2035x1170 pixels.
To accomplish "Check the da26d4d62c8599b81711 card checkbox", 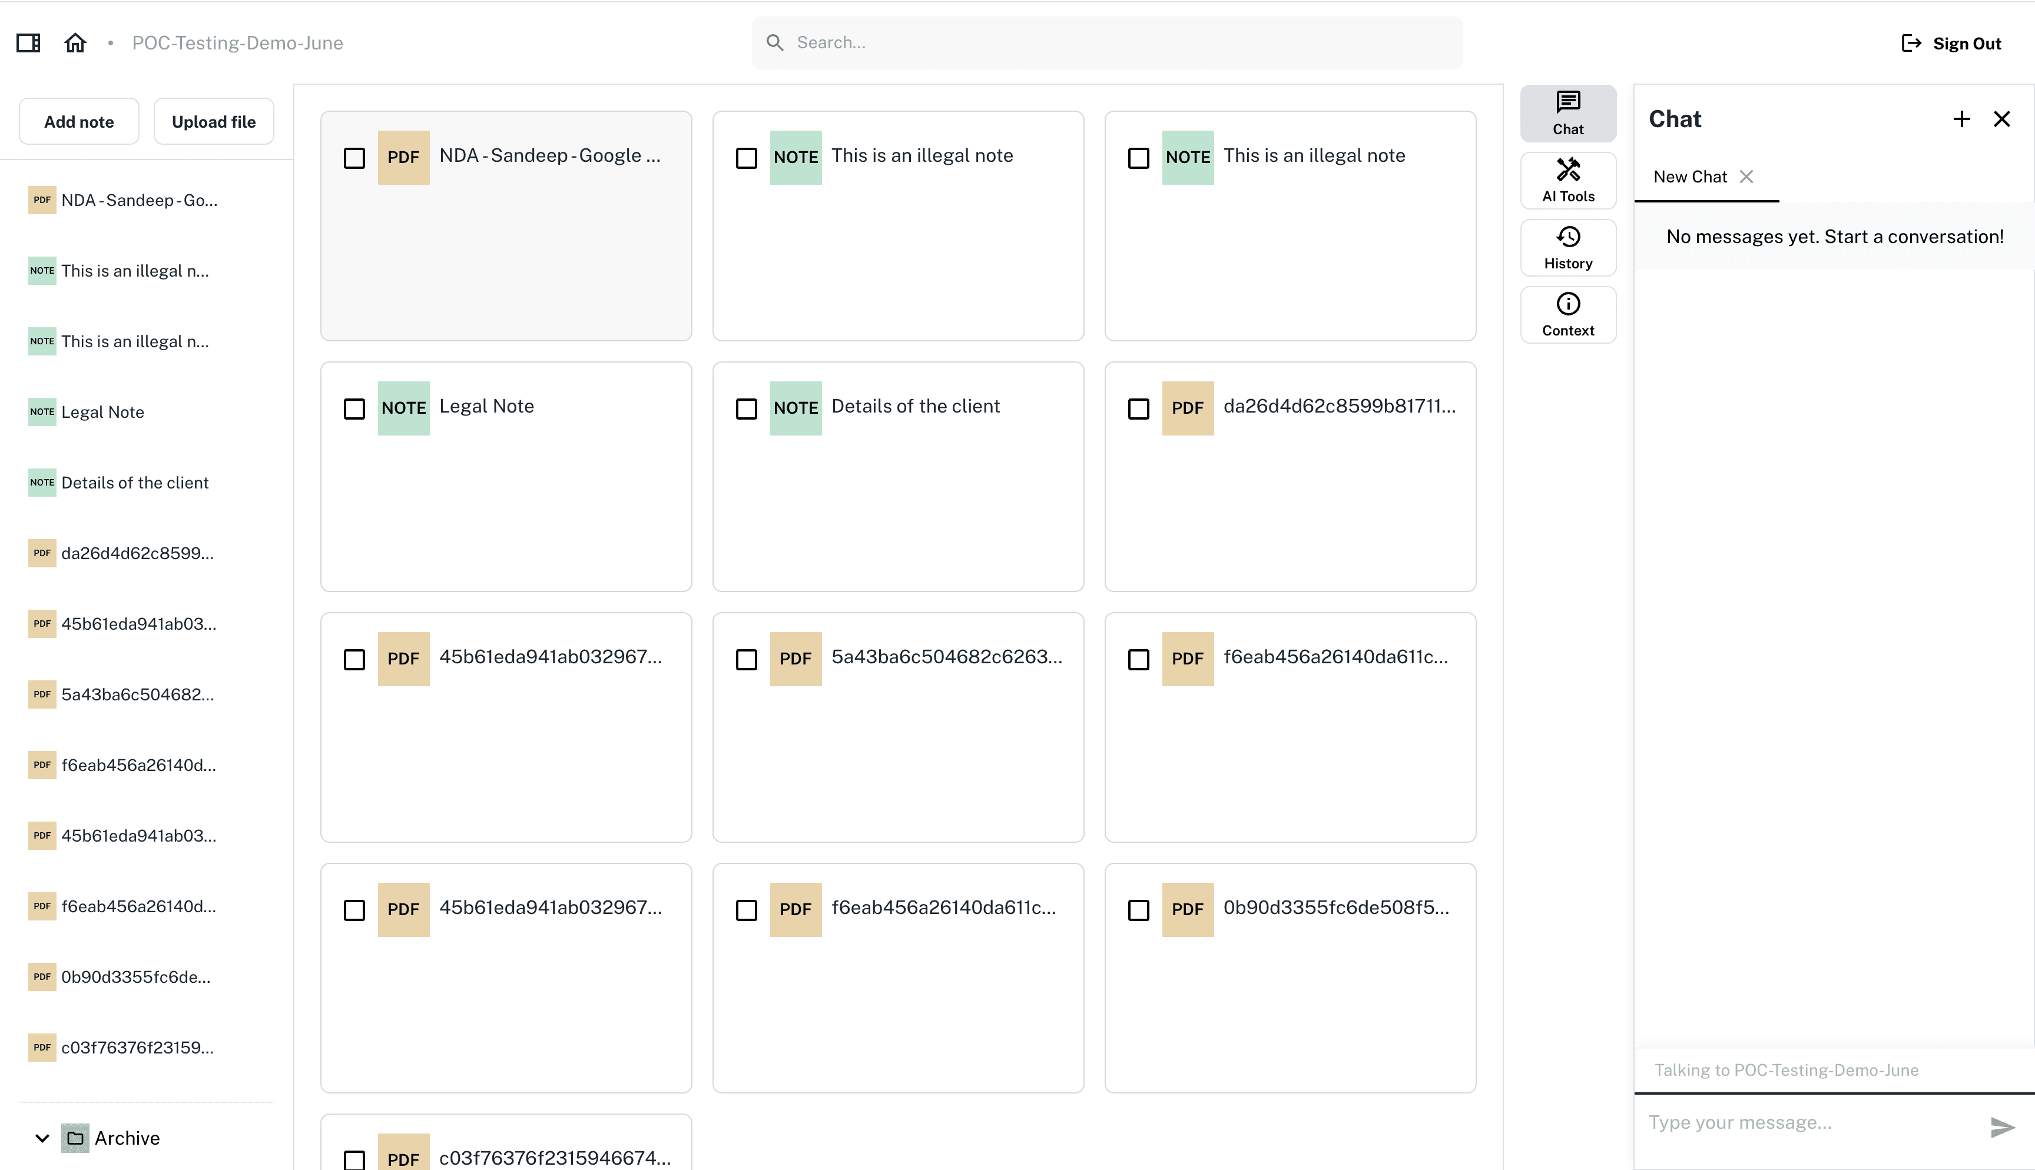I will pyautogui.click(x=1139, y=409).
